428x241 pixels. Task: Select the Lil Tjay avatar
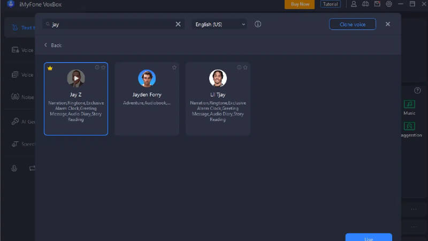[218, 78]
